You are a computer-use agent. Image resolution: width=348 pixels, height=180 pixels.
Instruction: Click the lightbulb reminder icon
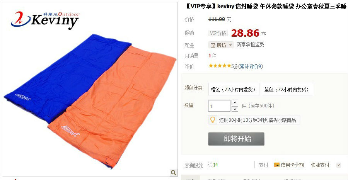(x=213, y=120)
